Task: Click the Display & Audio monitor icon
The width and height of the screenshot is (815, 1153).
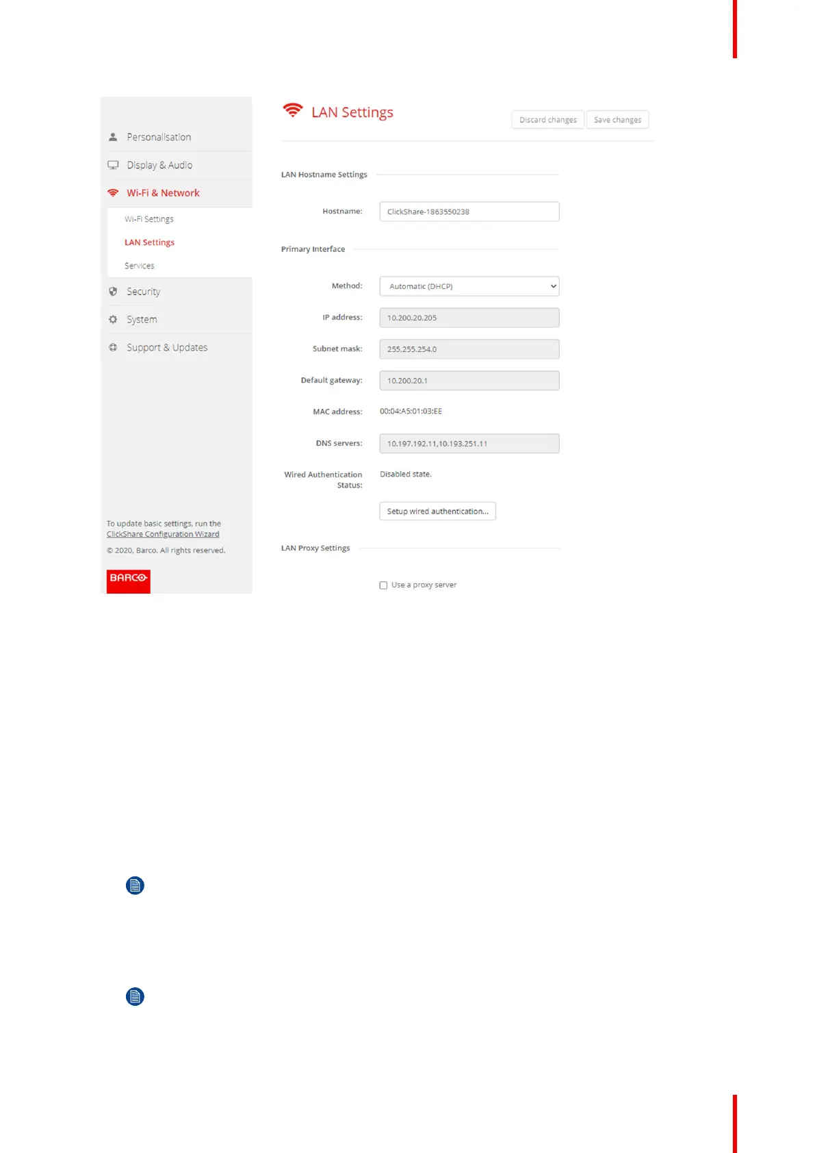Action: click(x=113, y=165)
